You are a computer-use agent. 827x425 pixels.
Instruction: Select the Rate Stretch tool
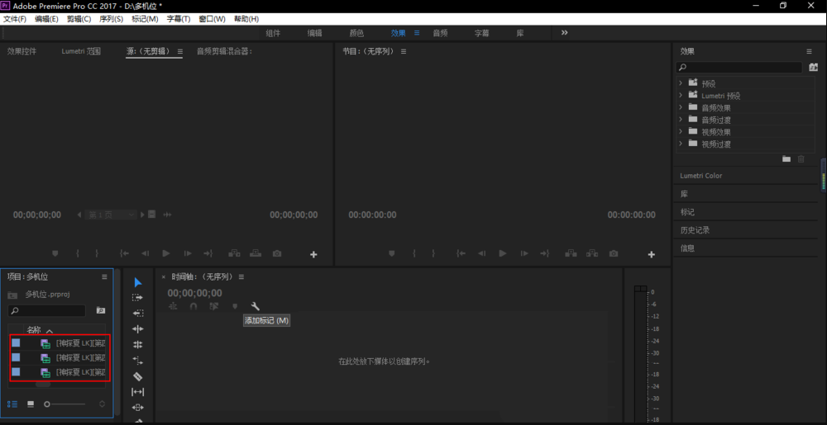[137, 361]
